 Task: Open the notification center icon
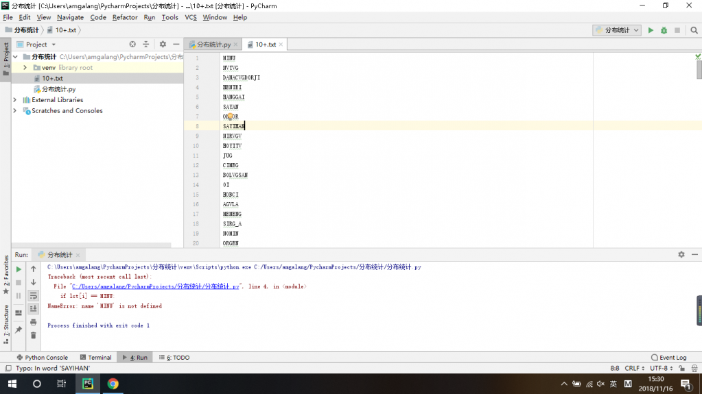click(x=686, y=384)
